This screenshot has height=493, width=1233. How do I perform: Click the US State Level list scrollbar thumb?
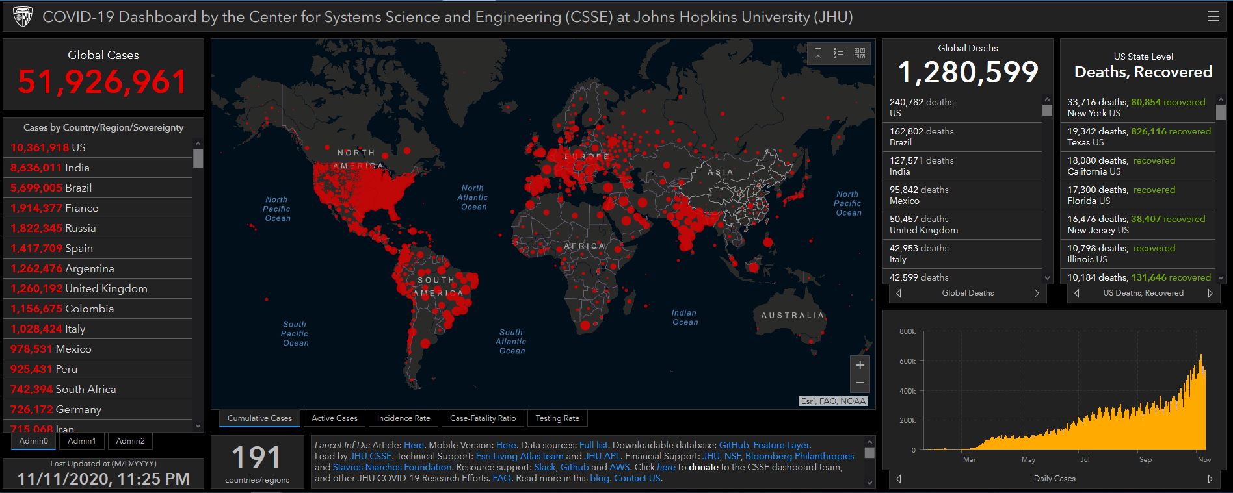tap(1221, 112)
